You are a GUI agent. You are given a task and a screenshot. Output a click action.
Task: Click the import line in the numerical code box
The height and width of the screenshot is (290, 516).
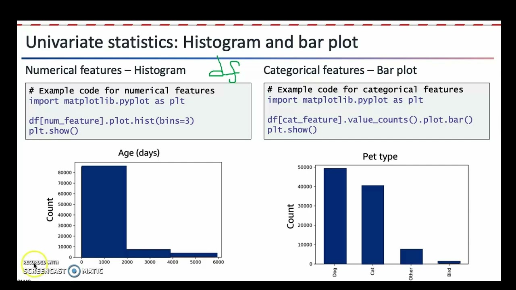pos(107,101)
